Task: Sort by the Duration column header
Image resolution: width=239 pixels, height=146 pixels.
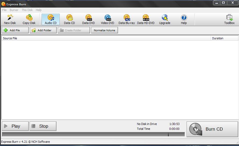Action: click(224, 38)
